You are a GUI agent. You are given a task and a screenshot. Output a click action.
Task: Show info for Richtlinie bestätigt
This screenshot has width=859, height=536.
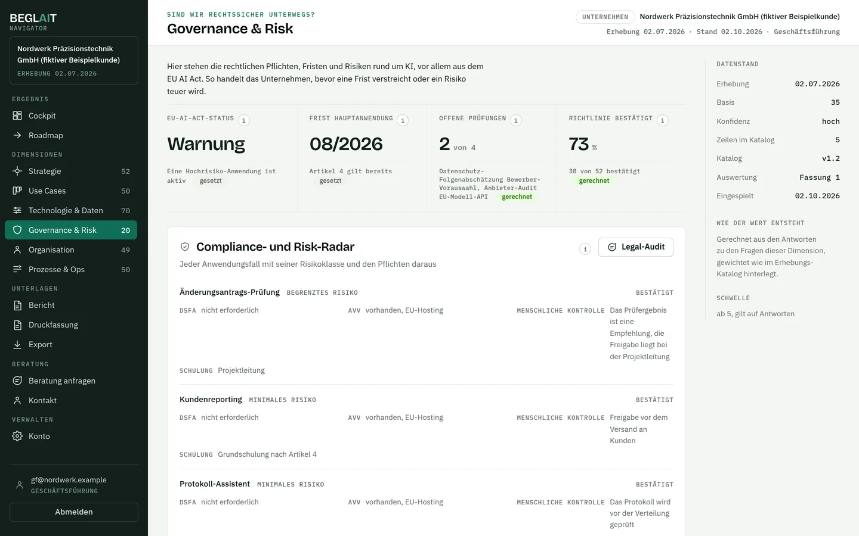point(662,120)
